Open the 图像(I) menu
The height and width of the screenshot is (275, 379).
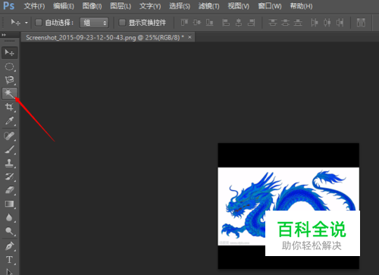click(92, 6)
